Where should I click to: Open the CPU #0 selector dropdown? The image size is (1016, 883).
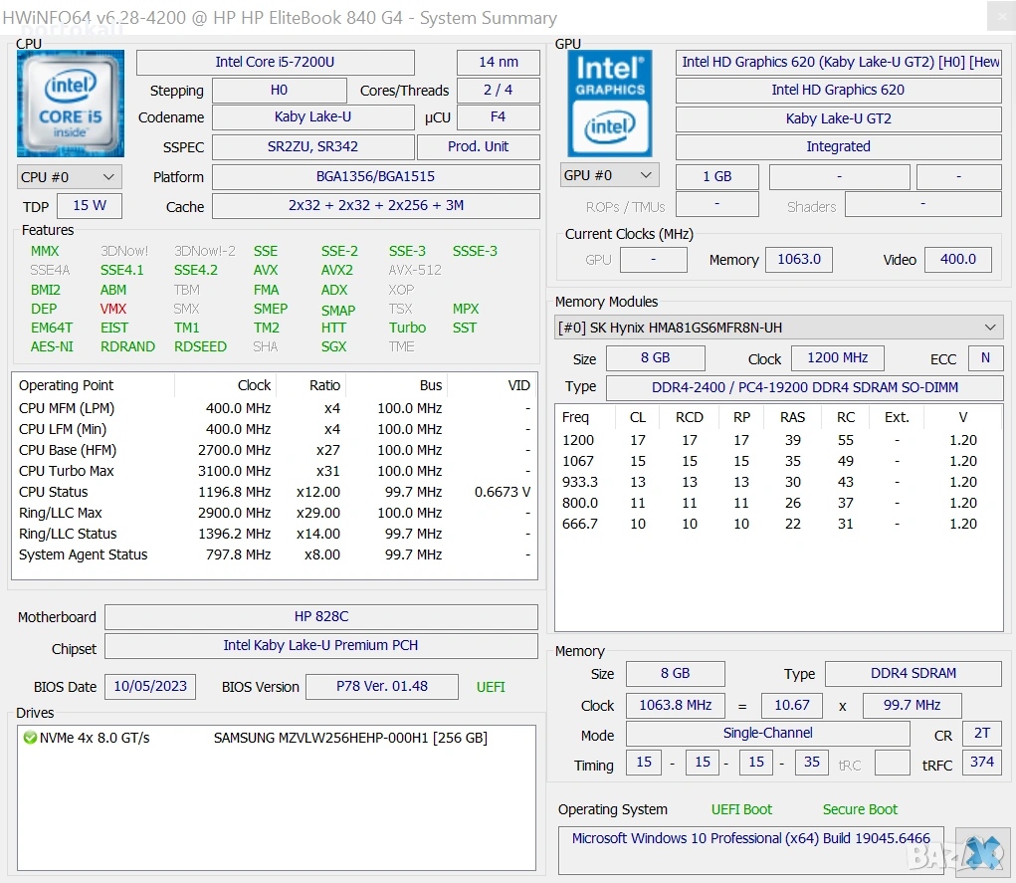[70, 176]
